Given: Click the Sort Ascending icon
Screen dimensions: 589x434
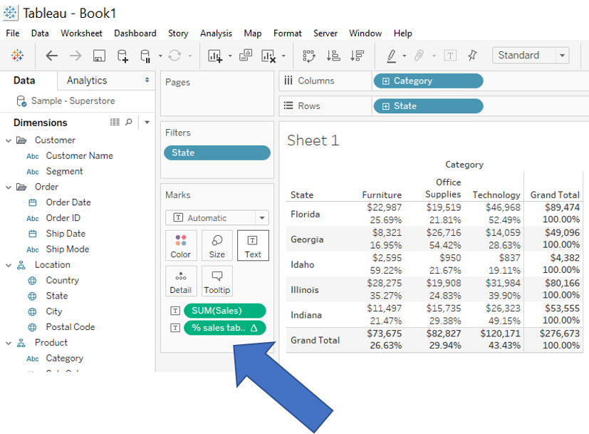Looking at the screenshot, I should [333, 56].
